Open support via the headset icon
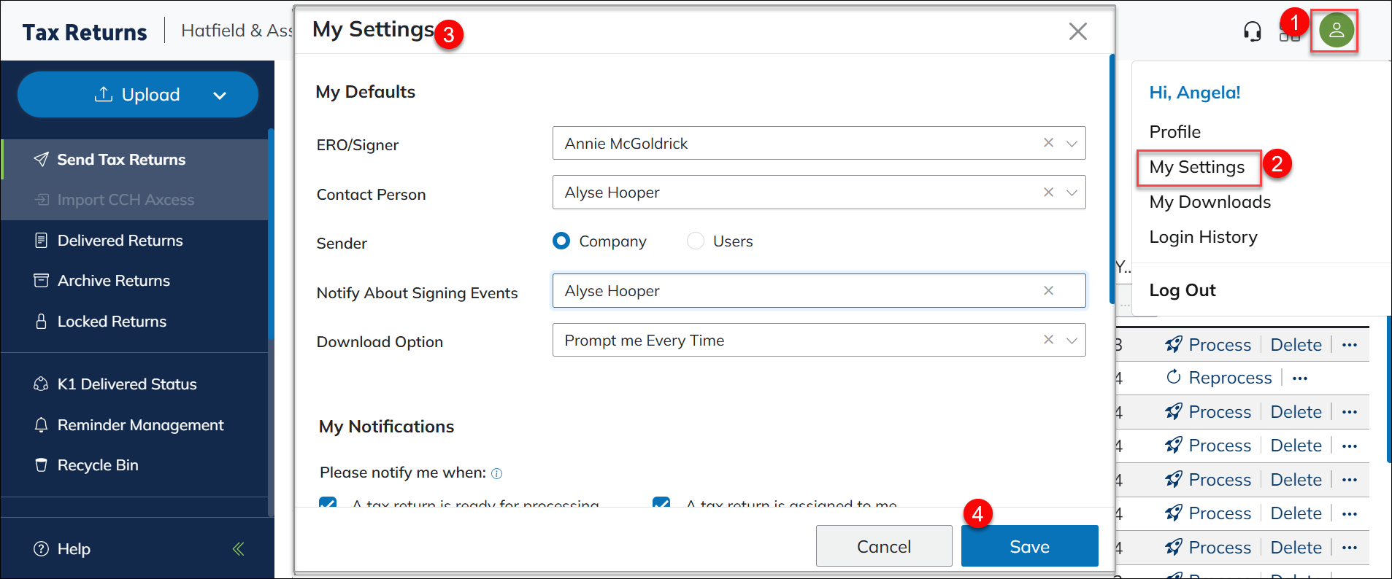The width and height of the screenshot is (1392, 579). point(1252,31)
